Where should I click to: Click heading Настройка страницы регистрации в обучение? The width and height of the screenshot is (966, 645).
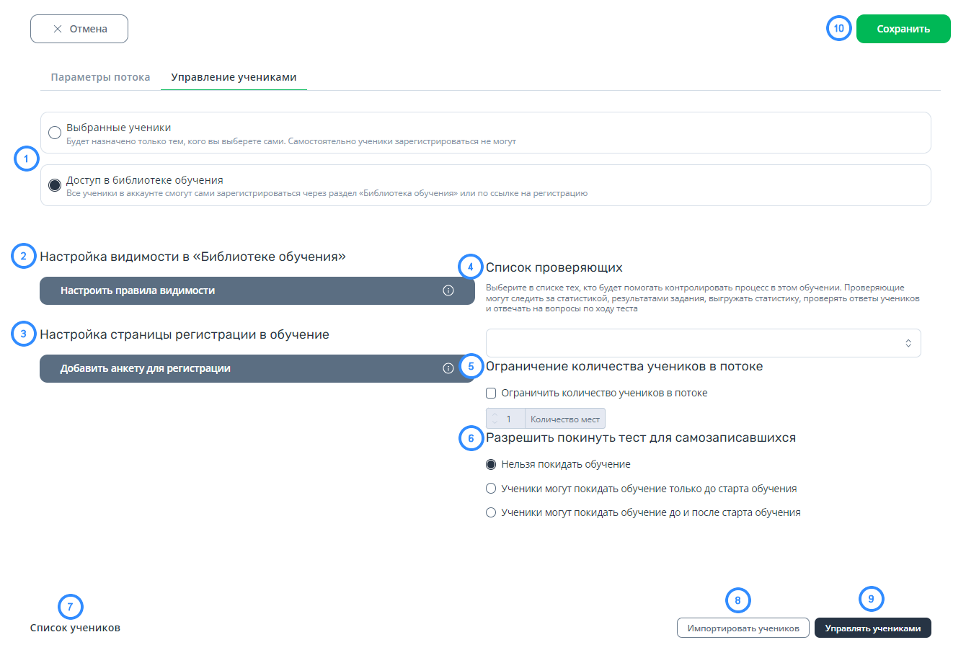pyautogui.click(x=185, y=334)
